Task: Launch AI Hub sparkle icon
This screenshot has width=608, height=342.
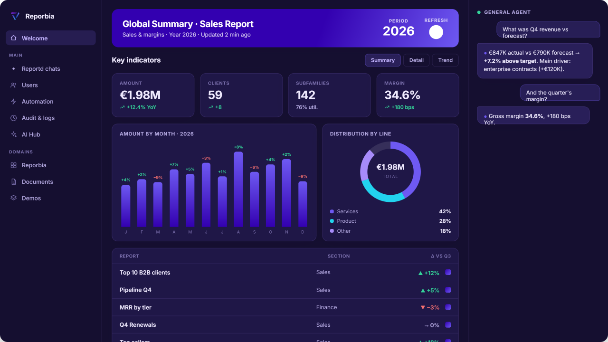Action: (13, 134)
